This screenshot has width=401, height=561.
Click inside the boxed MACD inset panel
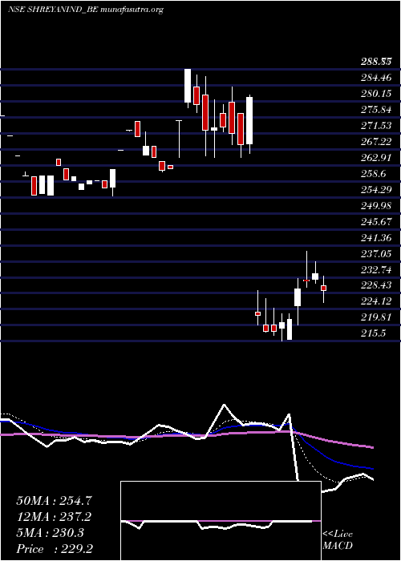click(x=221, y=521)
